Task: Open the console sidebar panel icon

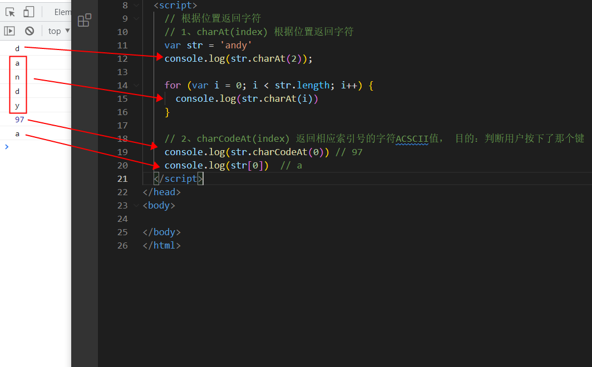Action: coord(9,31)
